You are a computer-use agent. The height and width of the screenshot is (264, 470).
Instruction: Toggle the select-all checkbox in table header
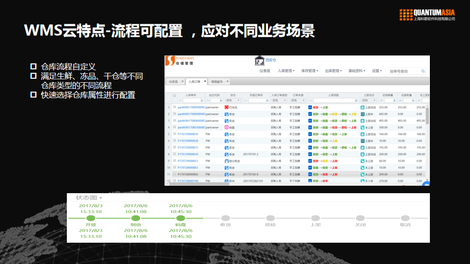[174, 96]
